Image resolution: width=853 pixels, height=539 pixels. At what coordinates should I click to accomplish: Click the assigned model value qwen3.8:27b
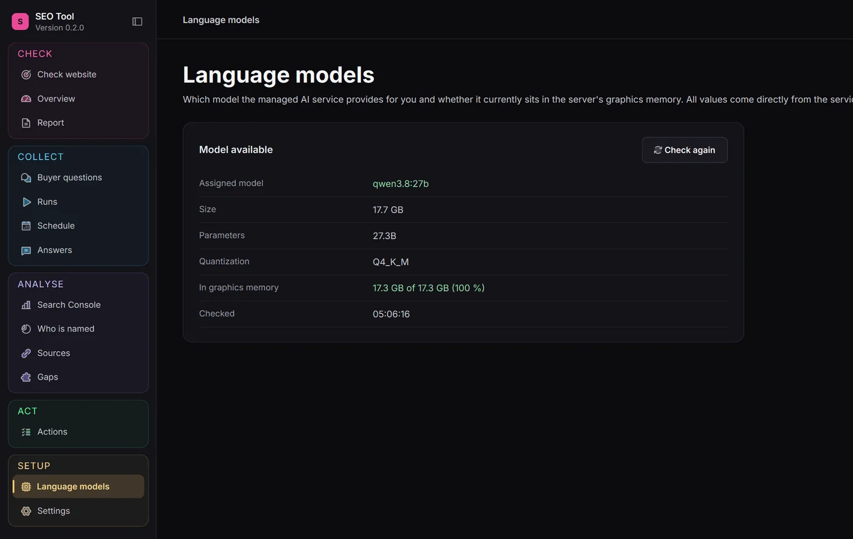click(400, 184)
